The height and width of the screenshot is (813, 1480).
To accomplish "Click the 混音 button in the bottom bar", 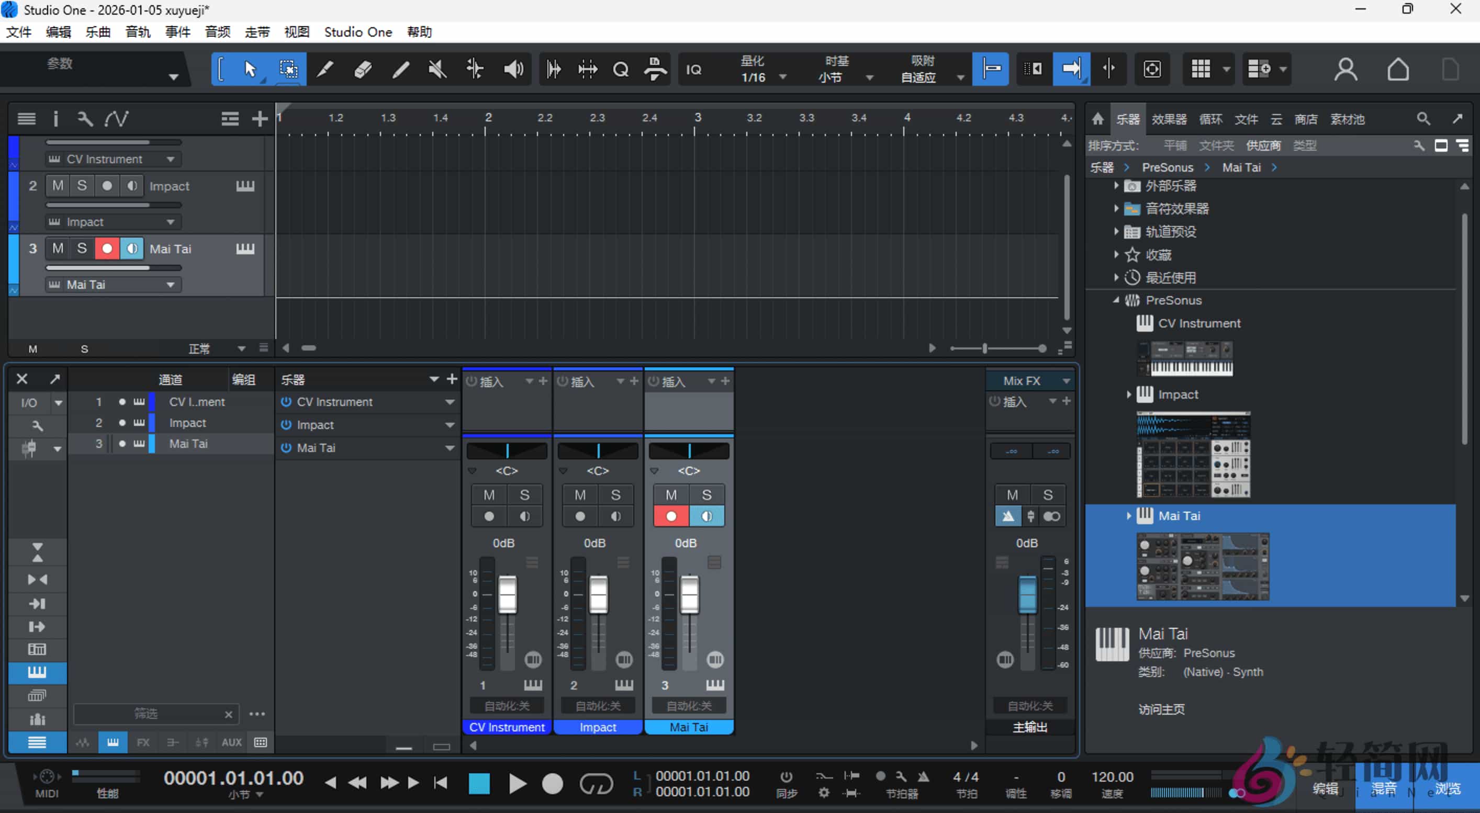I will [x=1385, y=788].
